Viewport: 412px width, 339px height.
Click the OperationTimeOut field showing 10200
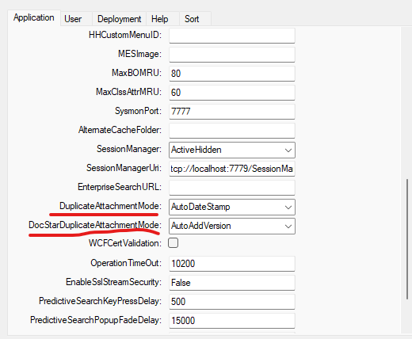[232, 264]
